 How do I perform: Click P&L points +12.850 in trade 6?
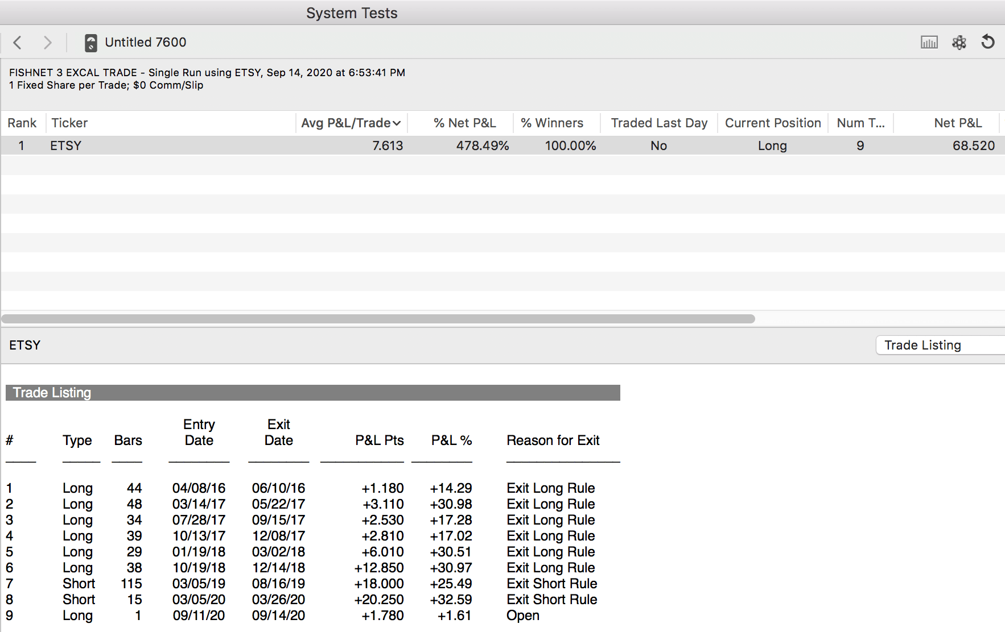tap(379, 568)
